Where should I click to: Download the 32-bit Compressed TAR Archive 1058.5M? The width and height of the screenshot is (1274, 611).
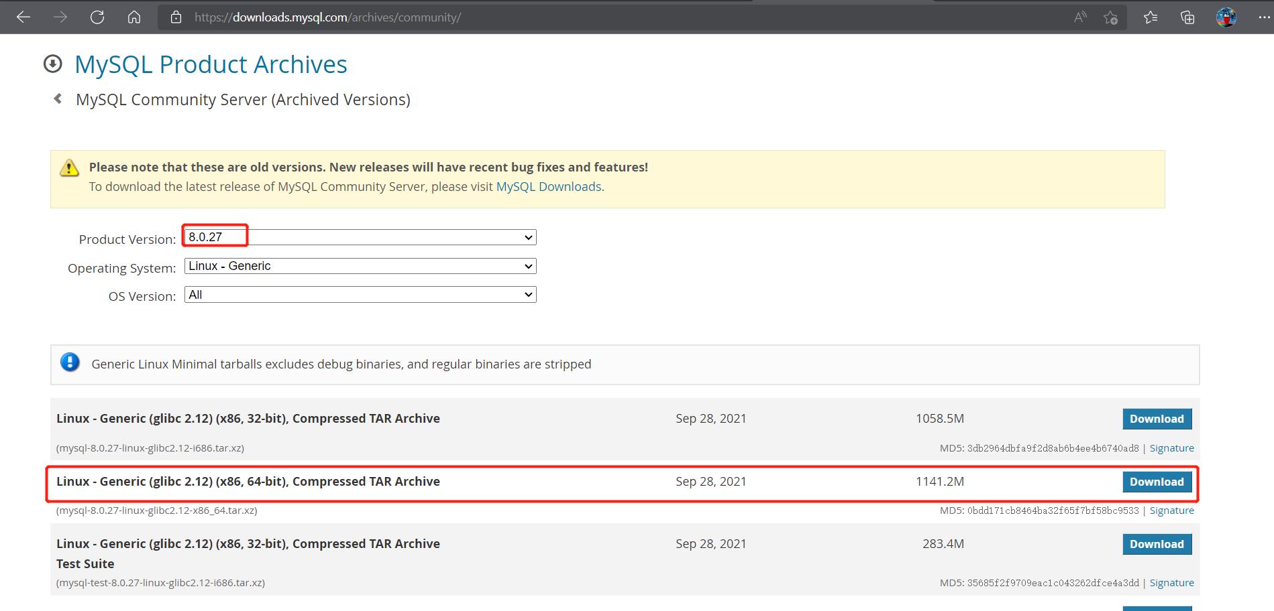tap(1157, 419)
